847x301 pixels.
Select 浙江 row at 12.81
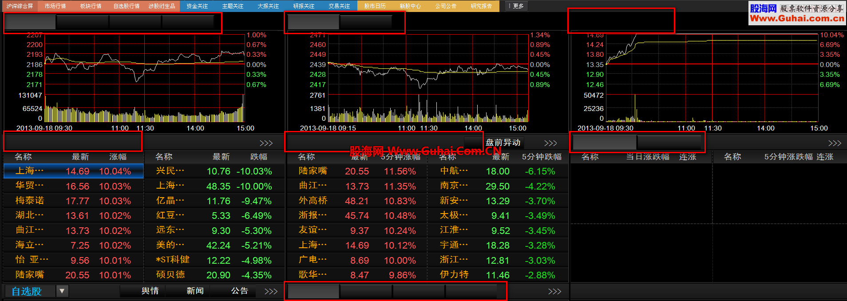tap(498, 260)
